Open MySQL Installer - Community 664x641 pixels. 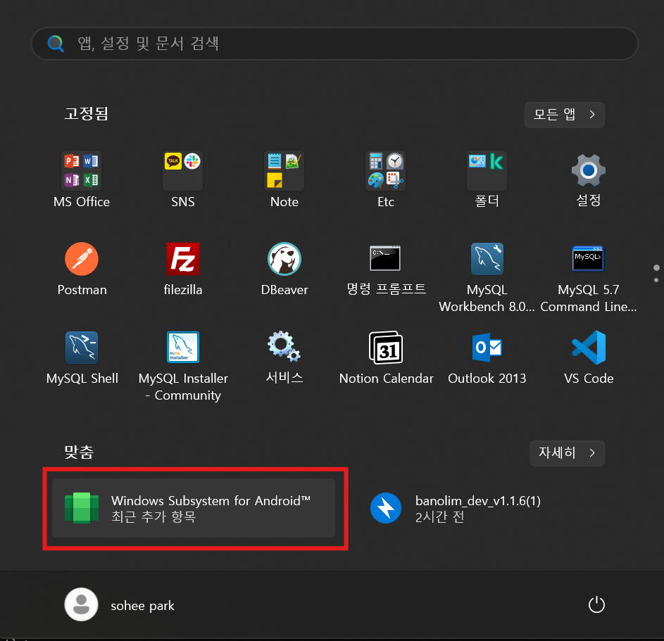click(x=183, y=366)
